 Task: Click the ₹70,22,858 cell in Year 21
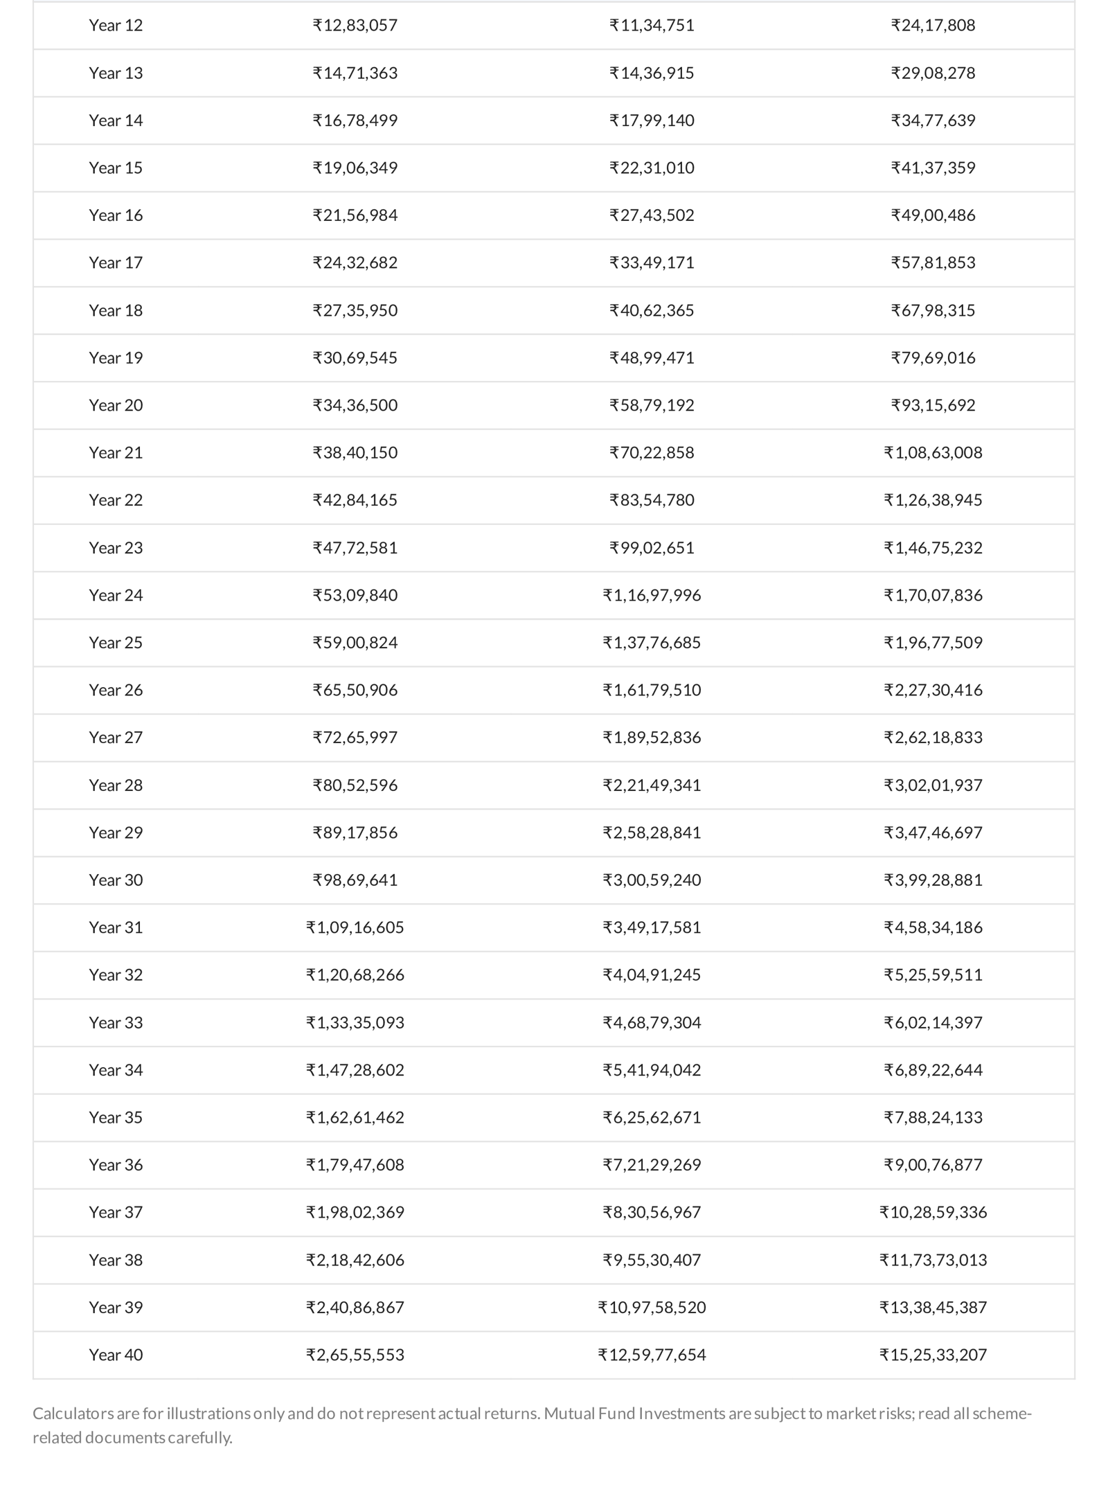pyautogui.click(x=652, y=453)
